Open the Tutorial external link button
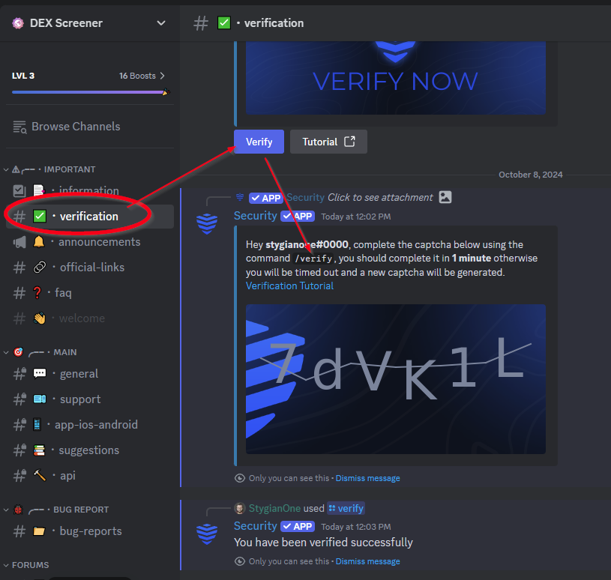Image resolution: width=611 pixels, height=580 pixels. [x=328, y=142]
